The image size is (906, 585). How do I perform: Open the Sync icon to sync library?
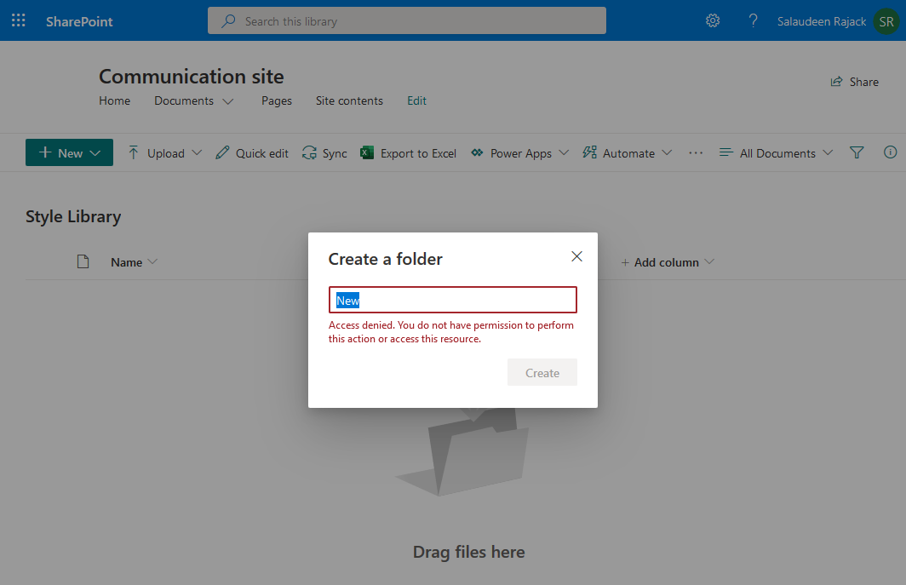[x=309, y=152]
